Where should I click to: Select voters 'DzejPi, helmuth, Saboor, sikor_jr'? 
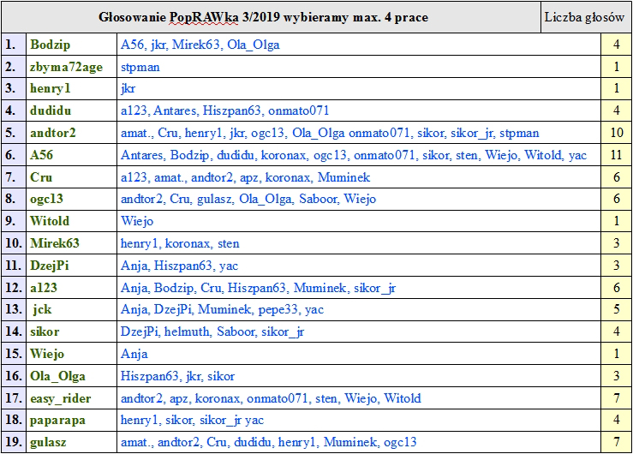[x=212, y=332]
